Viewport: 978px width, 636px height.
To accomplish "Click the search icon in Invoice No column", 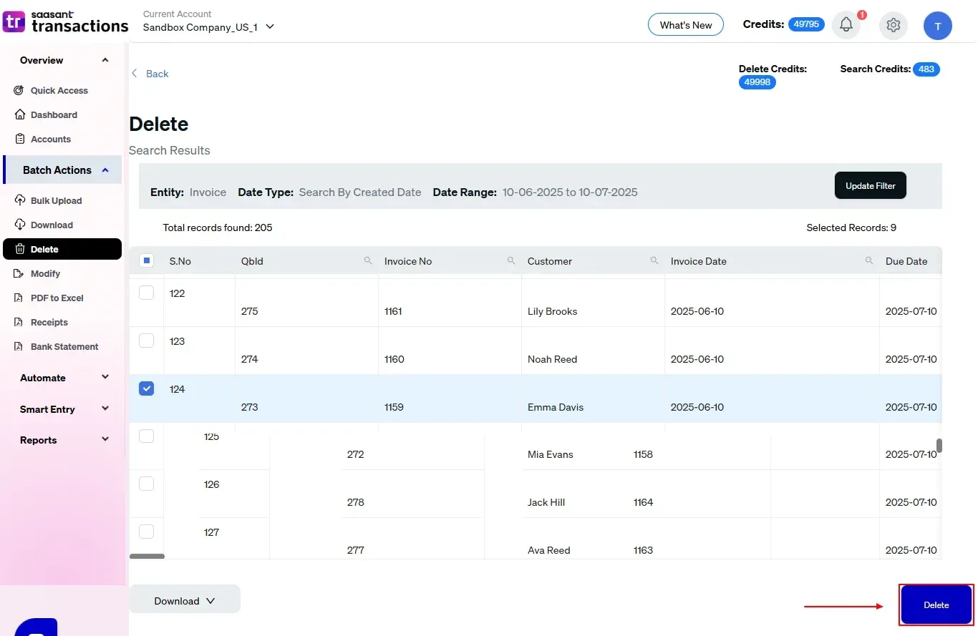I will point(511,260).
